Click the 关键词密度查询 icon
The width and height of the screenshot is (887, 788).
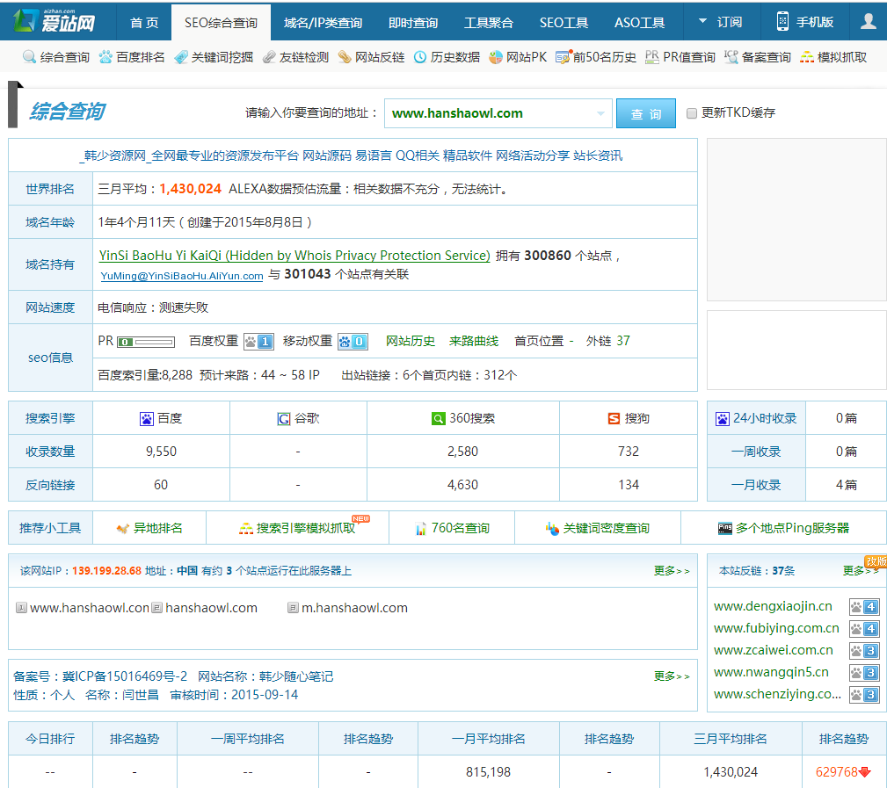click(552, 529)
